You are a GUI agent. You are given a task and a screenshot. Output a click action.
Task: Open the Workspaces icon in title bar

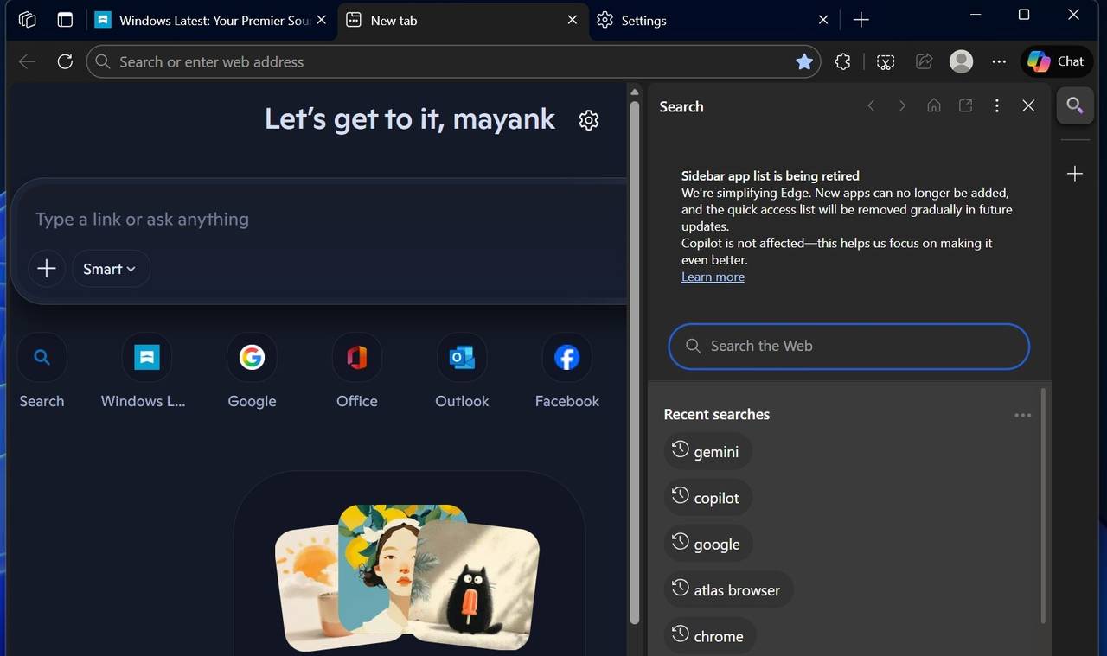[x=27, y=20]
